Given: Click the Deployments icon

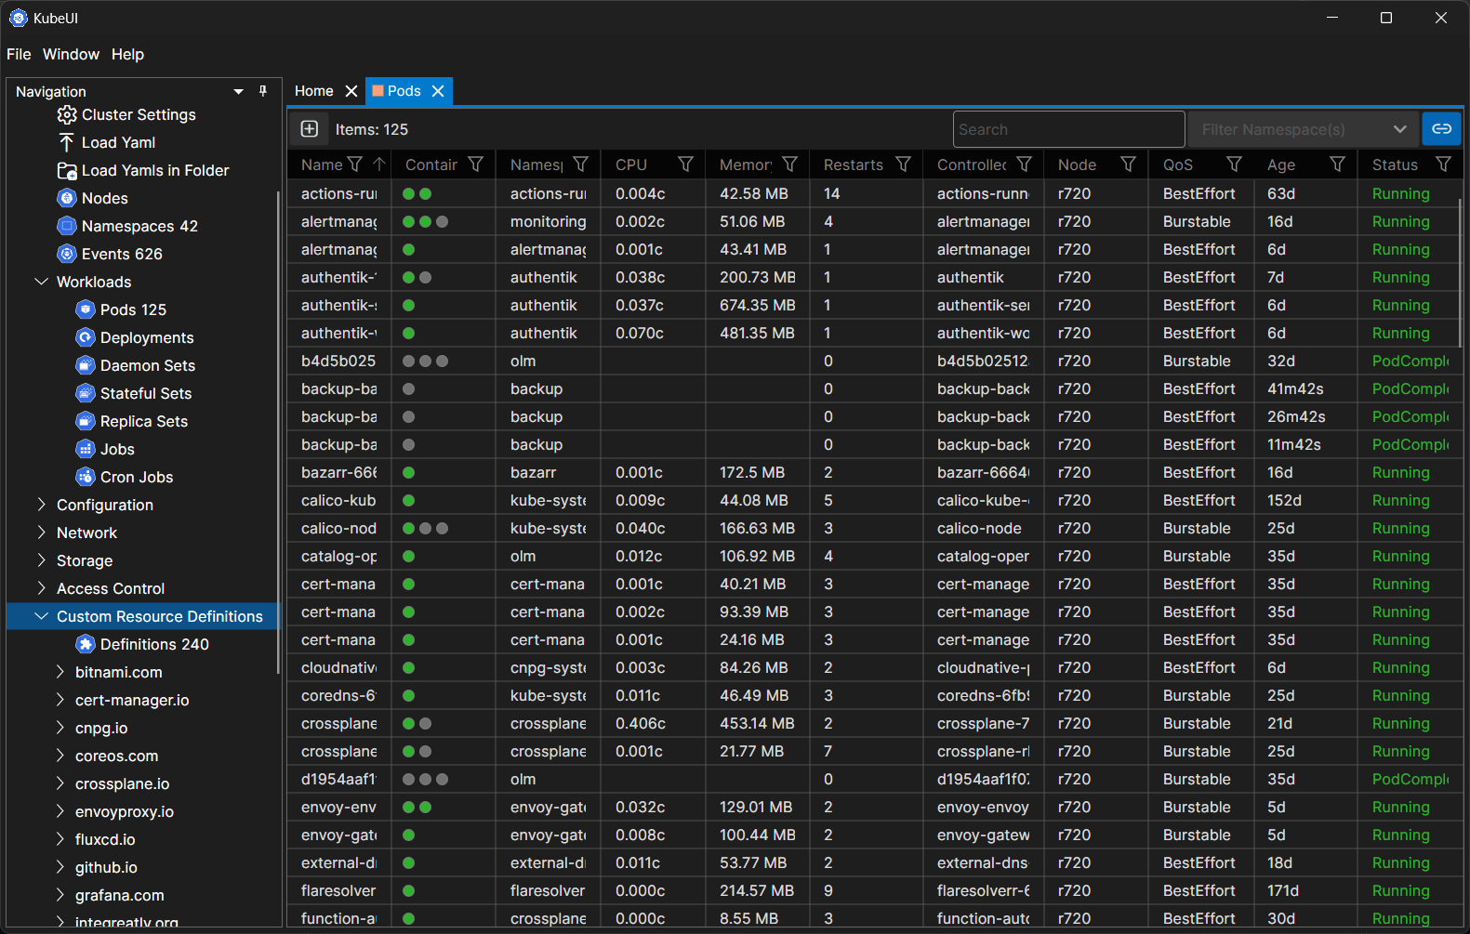Looking at the screenshot, I should click(86, 337).
